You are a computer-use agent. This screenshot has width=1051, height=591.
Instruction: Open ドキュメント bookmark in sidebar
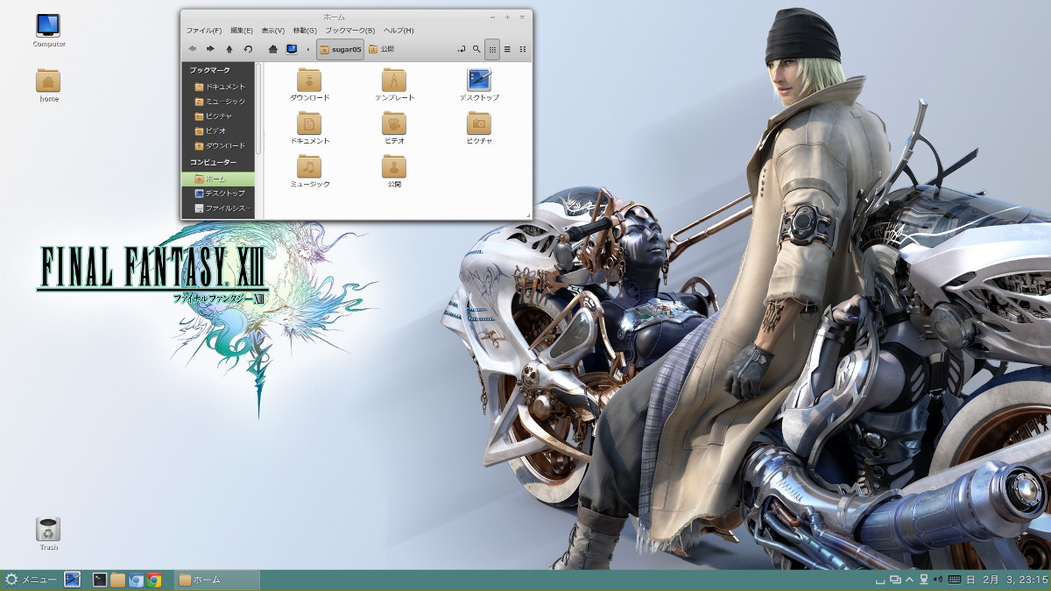click(x=220, y=87)
